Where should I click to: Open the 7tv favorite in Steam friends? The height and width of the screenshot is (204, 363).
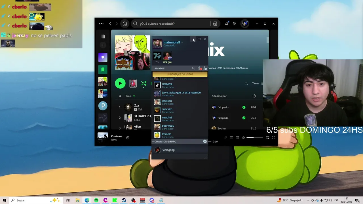coord(157,56)
